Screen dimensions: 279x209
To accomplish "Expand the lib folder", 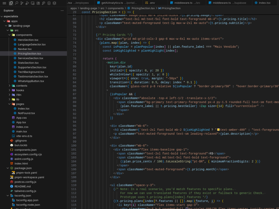I will pyautogui.click(x=9, y=99).
